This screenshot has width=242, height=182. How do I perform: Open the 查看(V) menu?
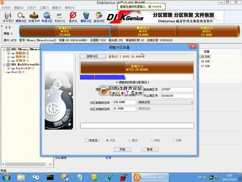click(x=57, y=8)
